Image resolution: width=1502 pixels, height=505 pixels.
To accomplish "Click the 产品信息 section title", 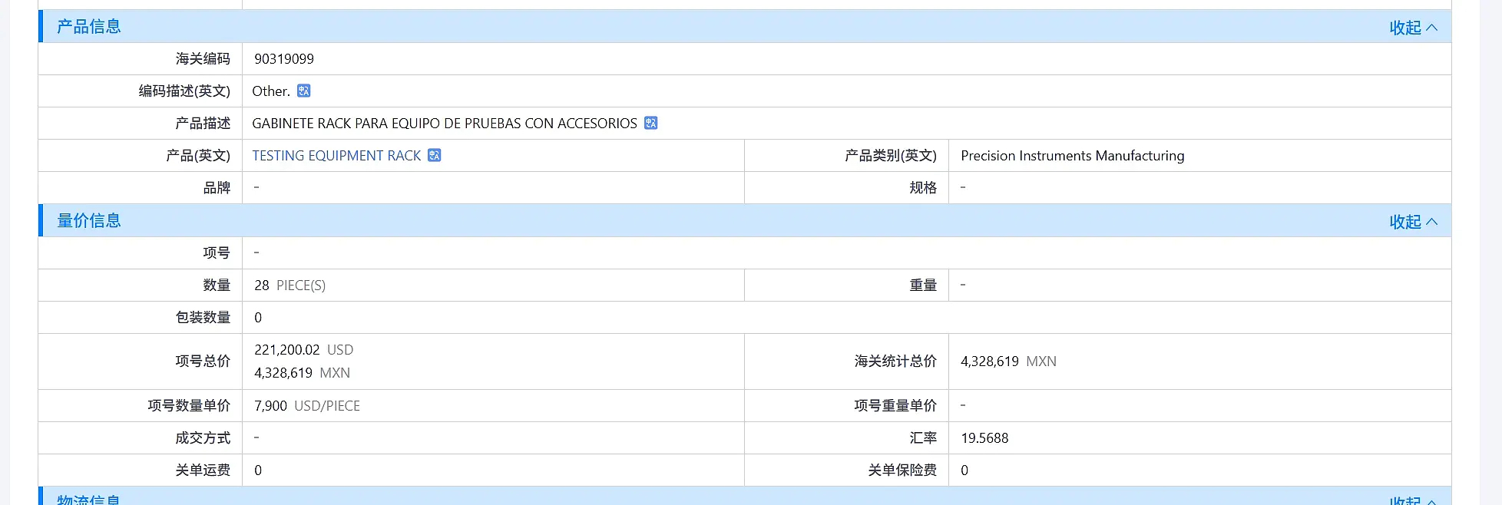I will pyautogui.click(x=89, y=27).
